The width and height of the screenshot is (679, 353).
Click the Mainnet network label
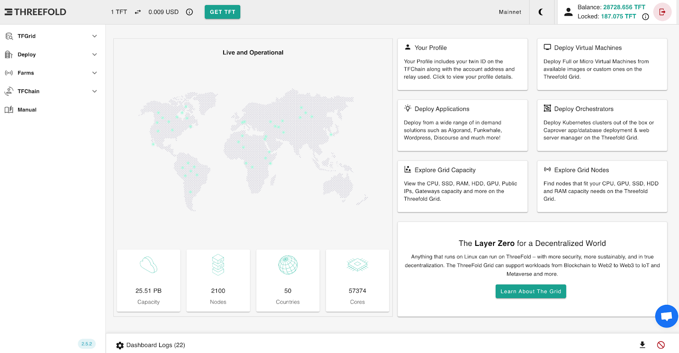[510, 12]
